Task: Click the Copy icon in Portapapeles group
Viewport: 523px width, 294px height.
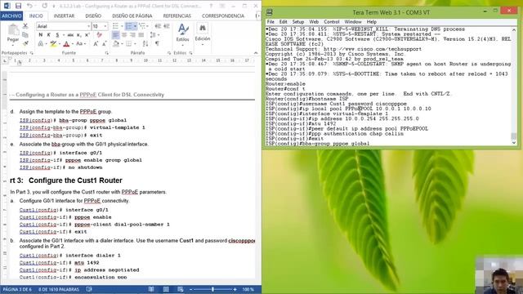Action: point(25,34)
